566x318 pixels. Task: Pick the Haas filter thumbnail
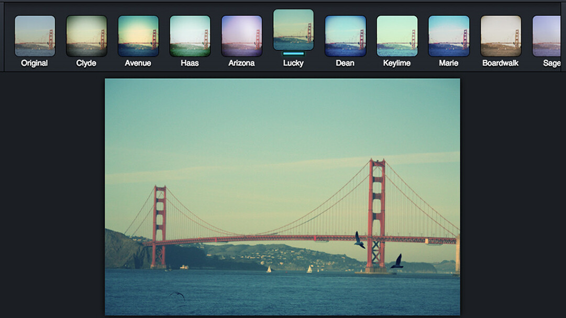[190, 36]
